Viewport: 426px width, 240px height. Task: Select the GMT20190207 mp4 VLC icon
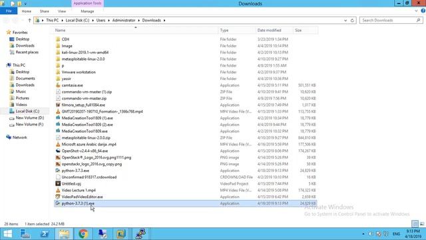pos(58,111)
